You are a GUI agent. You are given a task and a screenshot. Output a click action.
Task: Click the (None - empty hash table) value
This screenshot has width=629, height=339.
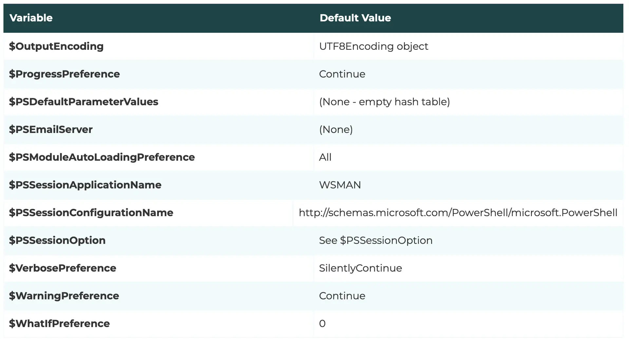(384, 102)
